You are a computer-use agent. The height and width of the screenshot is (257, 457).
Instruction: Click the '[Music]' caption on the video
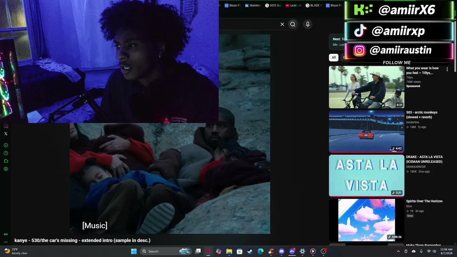(95, 226)
